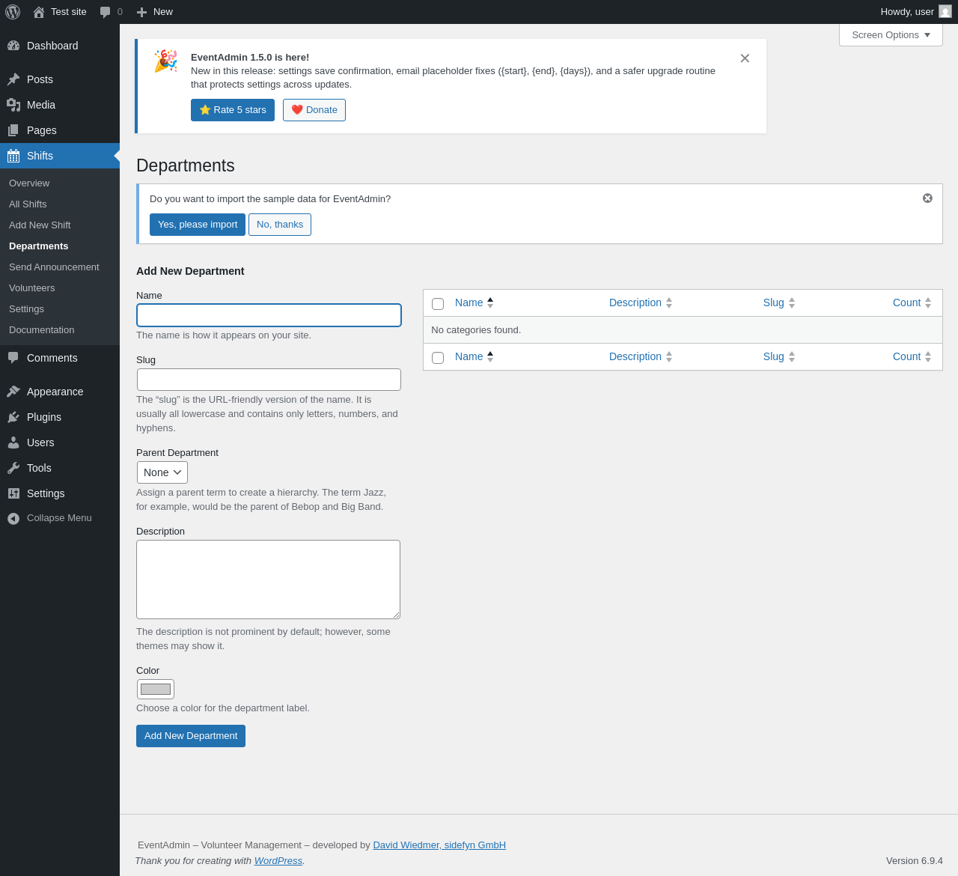958x876 pixels.
Task: Sort by Name using header sort arrows
Action: click(x=490, y=302)
